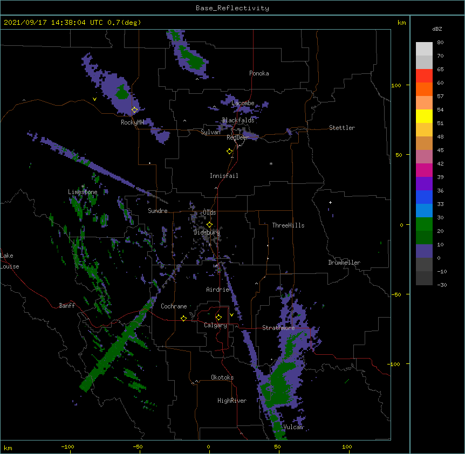Click the yellow diamond marker below Cochrane

click(x=183, y=318)
